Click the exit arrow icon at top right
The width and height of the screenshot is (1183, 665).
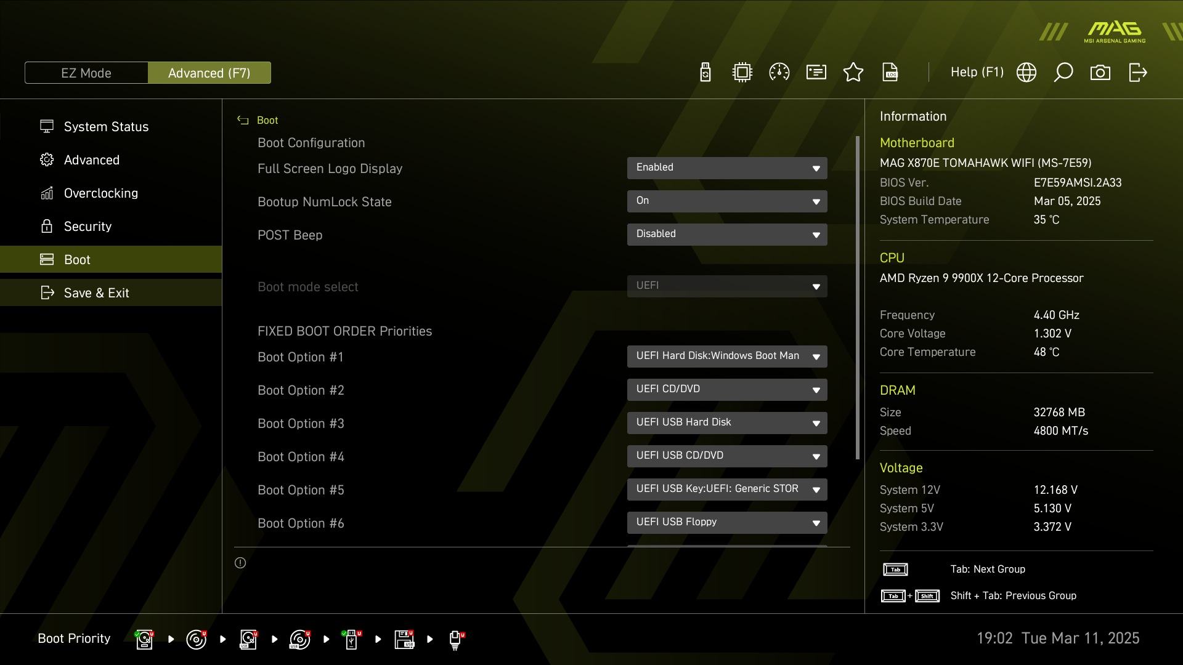point(1137,73)
